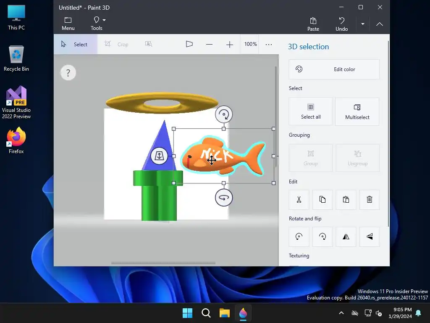Viewport: 430px width, 323px height.
Task: Click the Z-axis rotation handle above fish
Action: [x=224, y=114]
